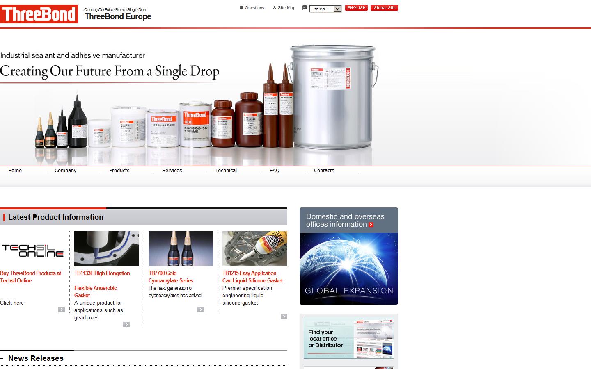The image size is (591, 369).
Task: Click the GLOBAL EXPANSION earth banner
Action: point(348,269)
